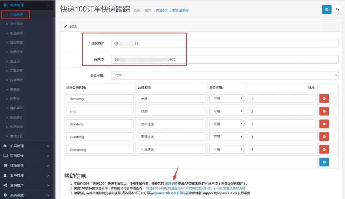Click the sort order field containing 3
Screen dimensions: 345x199
click(x=281, y=124)
